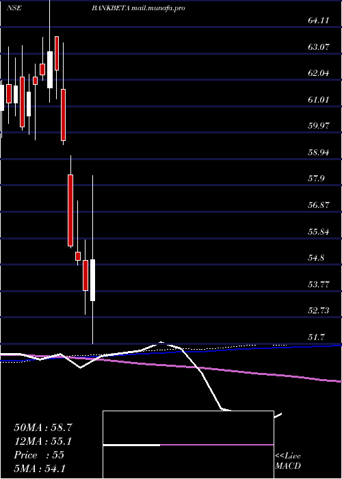
Task: Click the 53.77 price axis label
Action: (x=318, y=284)
